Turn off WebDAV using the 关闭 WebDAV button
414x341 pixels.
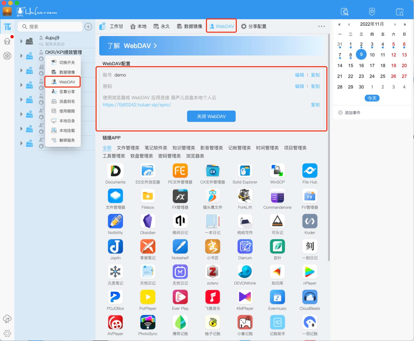211,116
